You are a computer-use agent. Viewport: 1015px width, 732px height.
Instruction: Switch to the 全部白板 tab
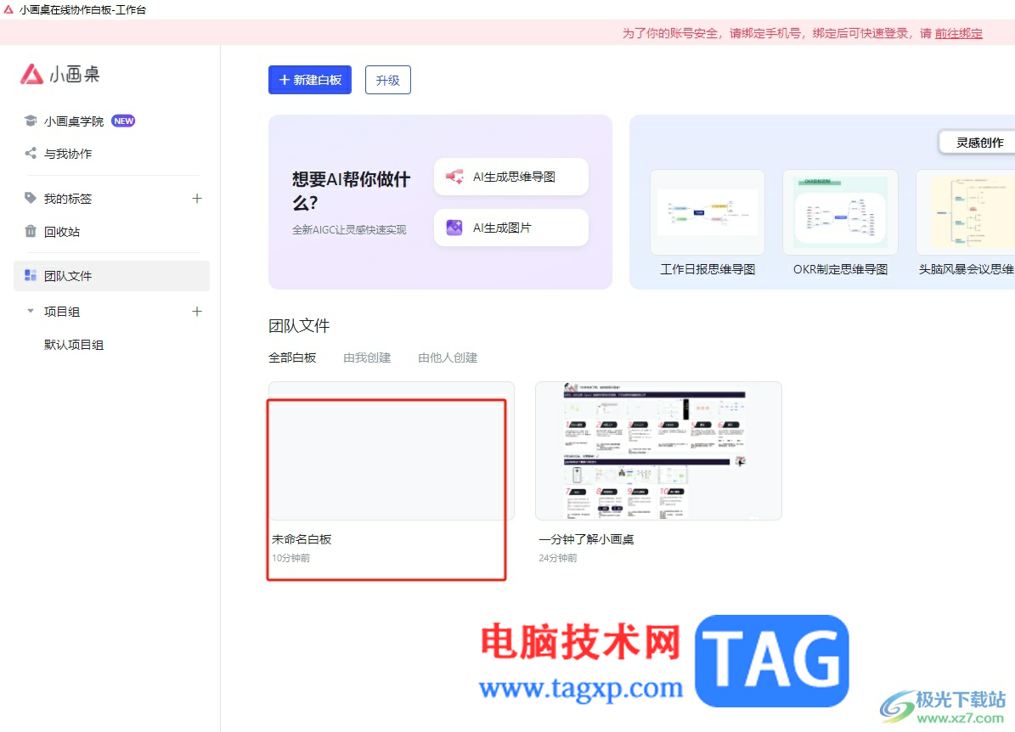coord(292,358)
